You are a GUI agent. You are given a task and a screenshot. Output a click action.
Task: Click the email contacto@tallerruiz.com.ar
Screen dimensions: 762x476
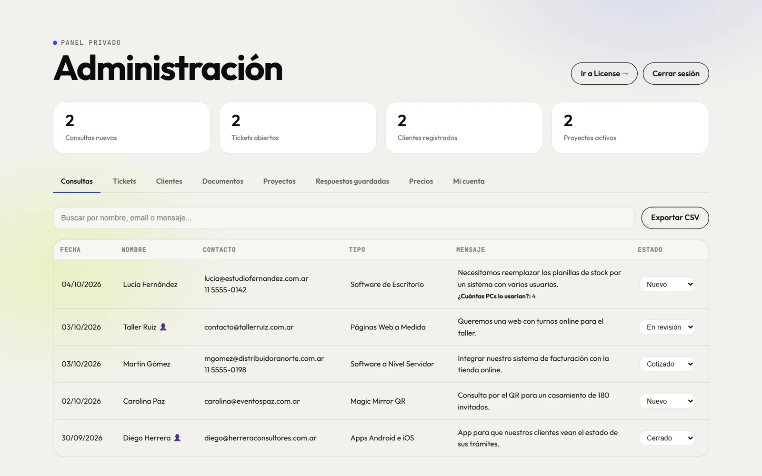(249, 327)
